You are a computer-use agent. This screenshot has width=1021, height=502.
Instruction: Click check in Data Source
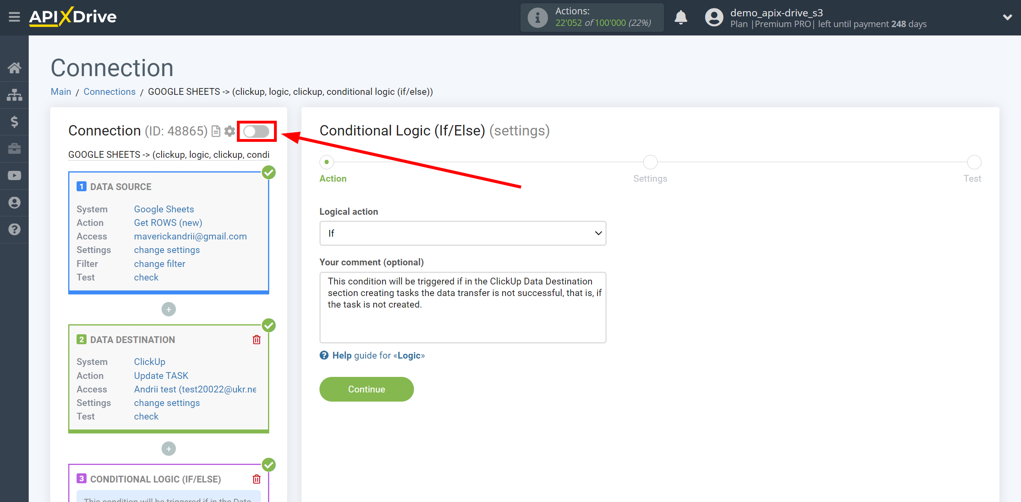coord(146,277)
